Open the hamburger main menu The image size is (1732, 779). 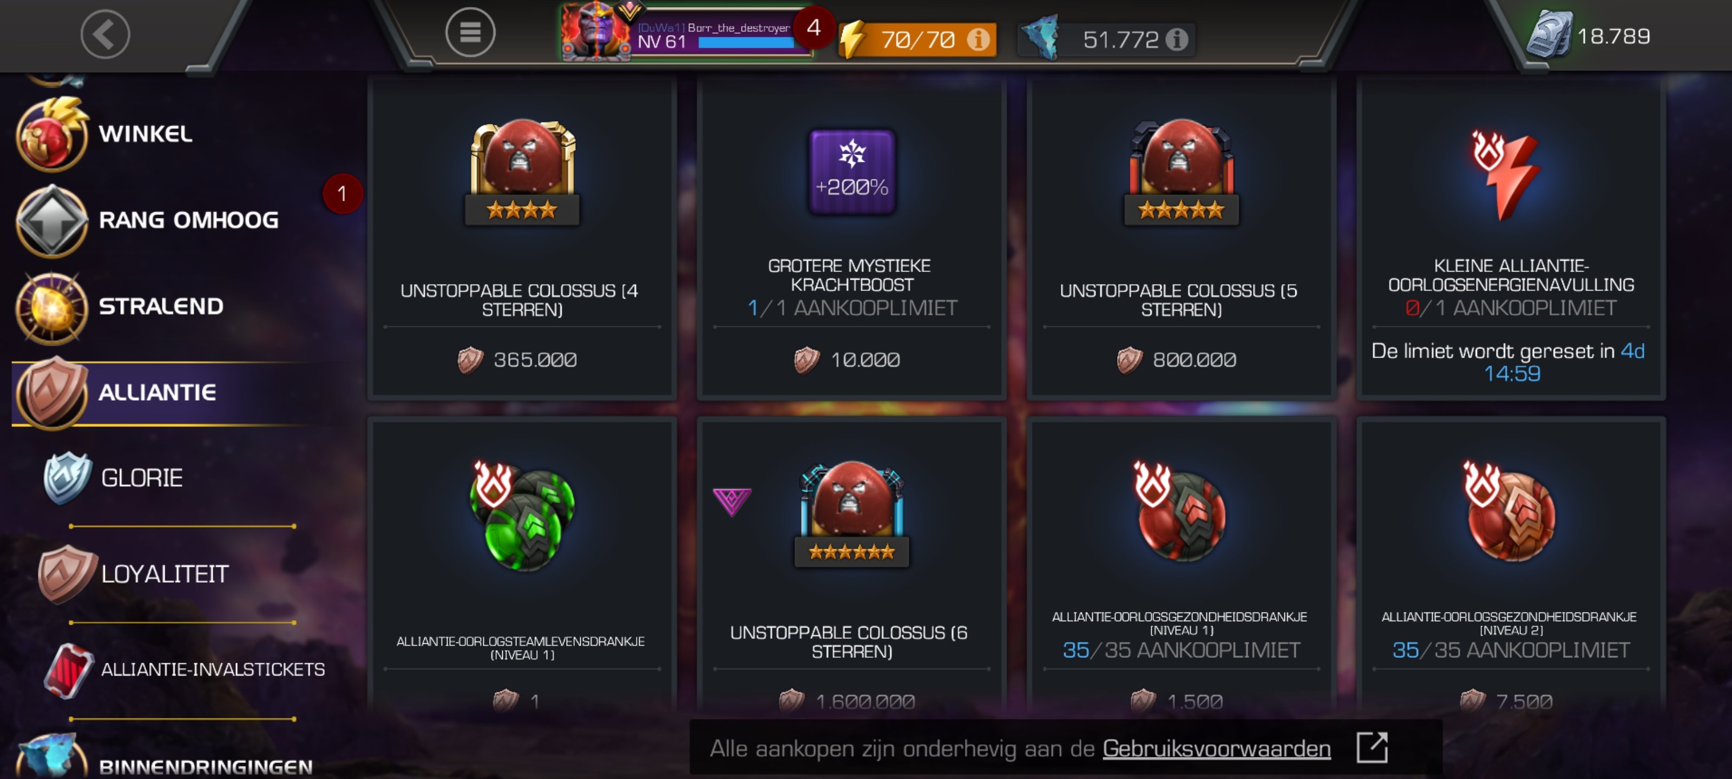coord(470,32)
